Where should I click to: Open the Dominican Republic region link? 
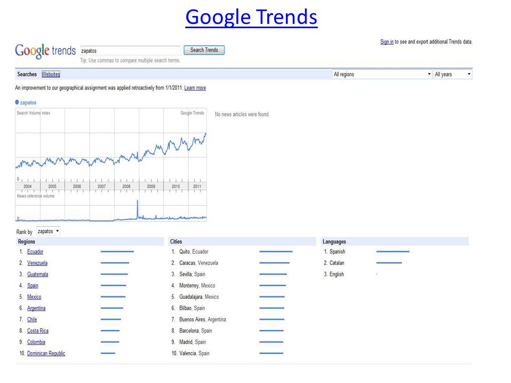click(x=46, y=353)
